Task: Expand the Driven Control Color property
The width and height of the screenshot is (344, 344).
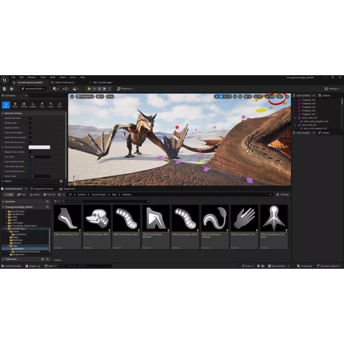Action: coord(3,147)
